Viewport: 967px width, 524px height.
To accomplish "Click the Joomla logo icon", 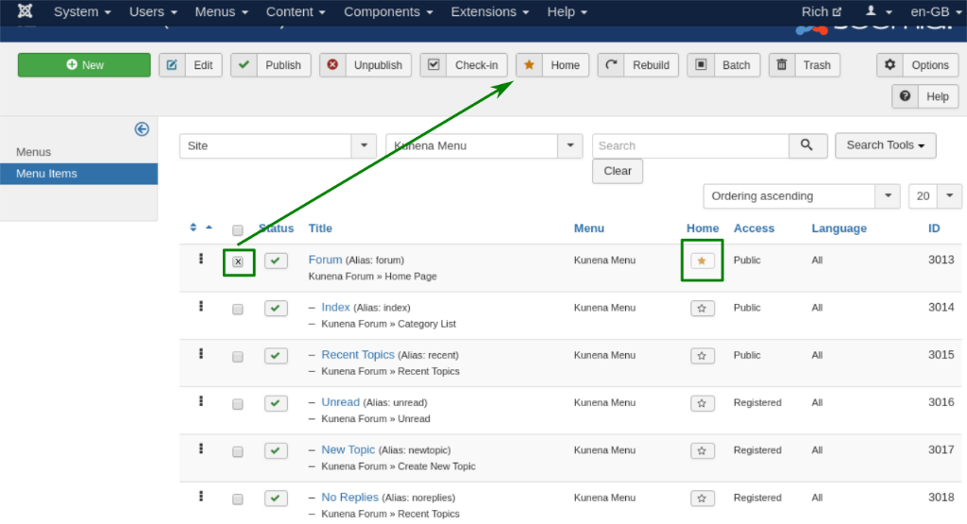I will tap(25, 11).
